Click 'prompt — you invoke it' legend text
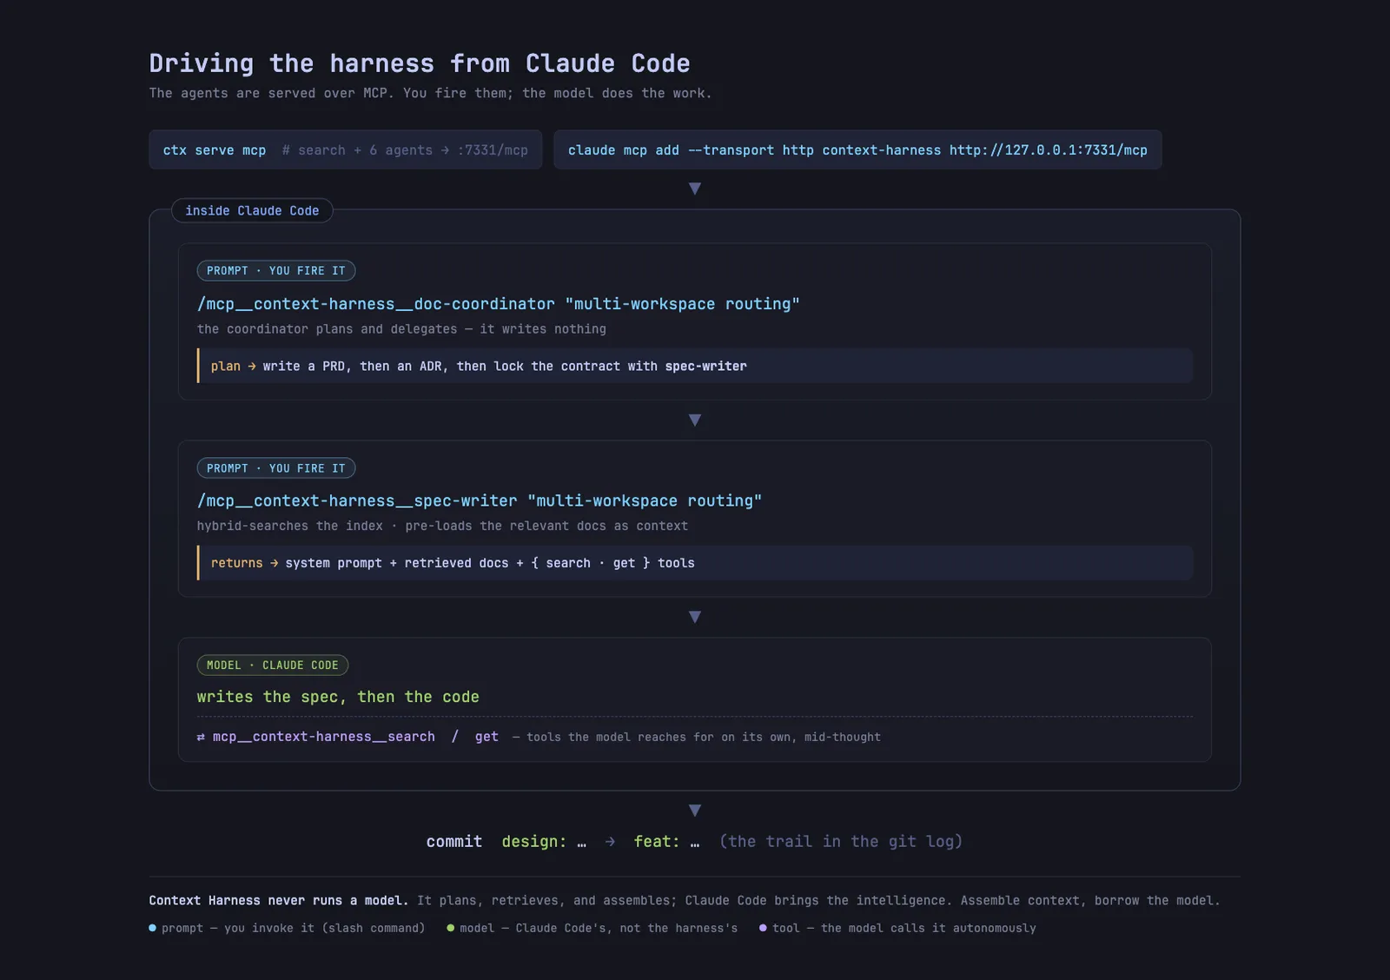The height and width of the screenshot is (980, 1390). tap(293, 928)
